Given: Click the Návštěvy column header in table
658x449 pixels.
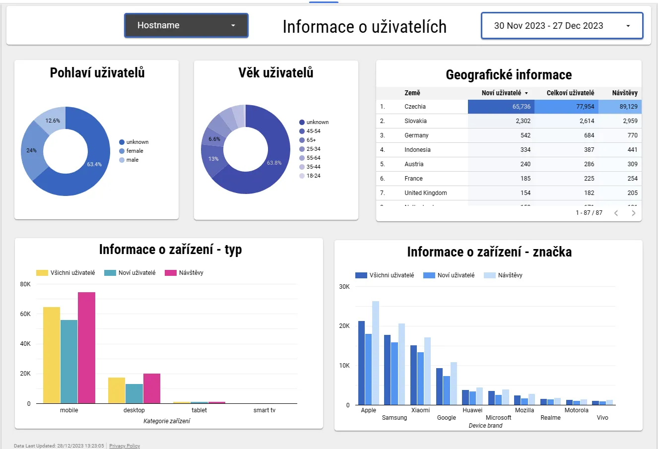Looking at the screenshot, I should pyautogui.click(x=625, y=93).
